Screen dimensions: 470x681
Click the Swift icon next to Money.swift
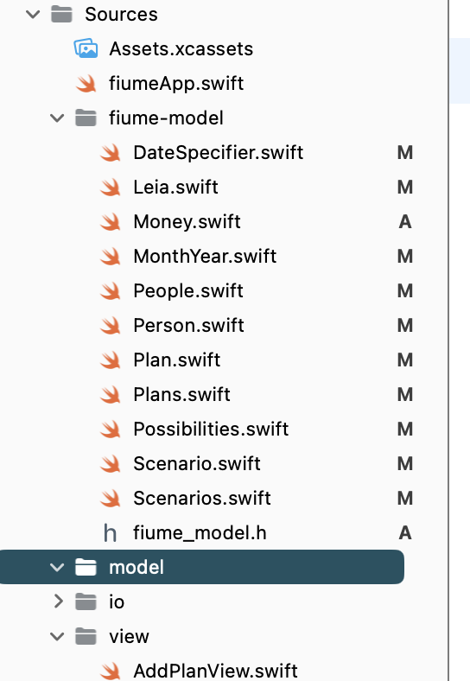111,221
